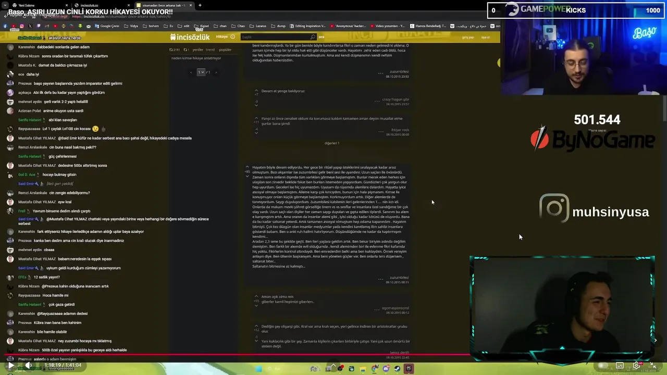Image resolution: width=667 pixels, height=375 pixels.
Task: Click the 'ara' search button
Action: pos(322,37)
